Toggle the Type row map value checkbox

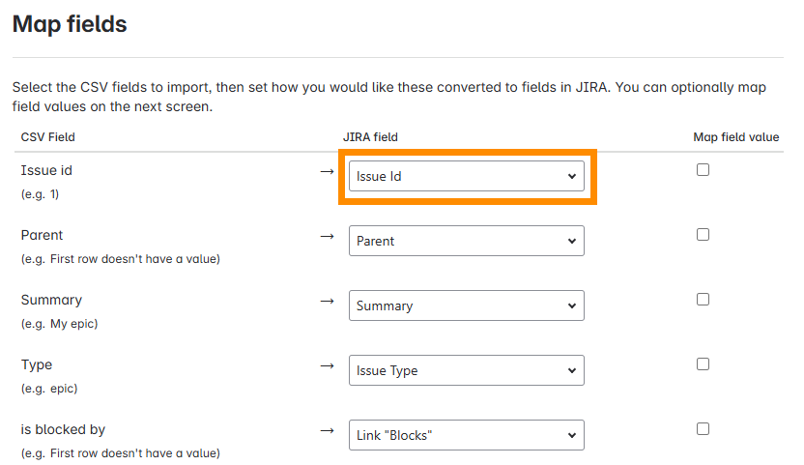coord(703,364)
